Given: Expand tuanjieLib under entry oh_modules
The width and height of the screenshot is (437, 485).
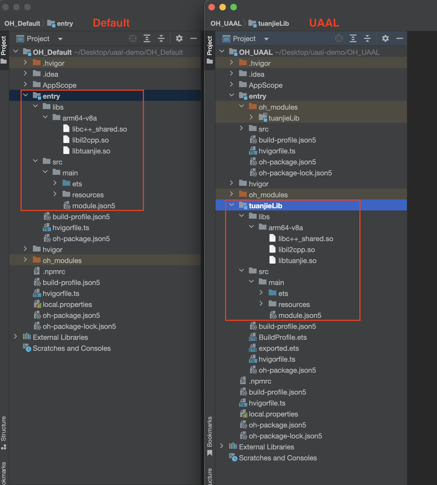Looking at the screenshot, I should [x=251, y=117].
